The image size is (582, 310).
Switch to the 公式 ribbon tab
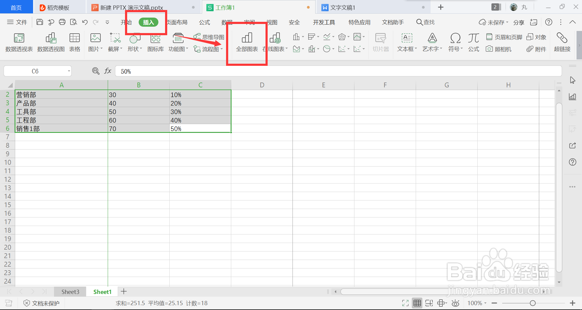coord(205,22)
